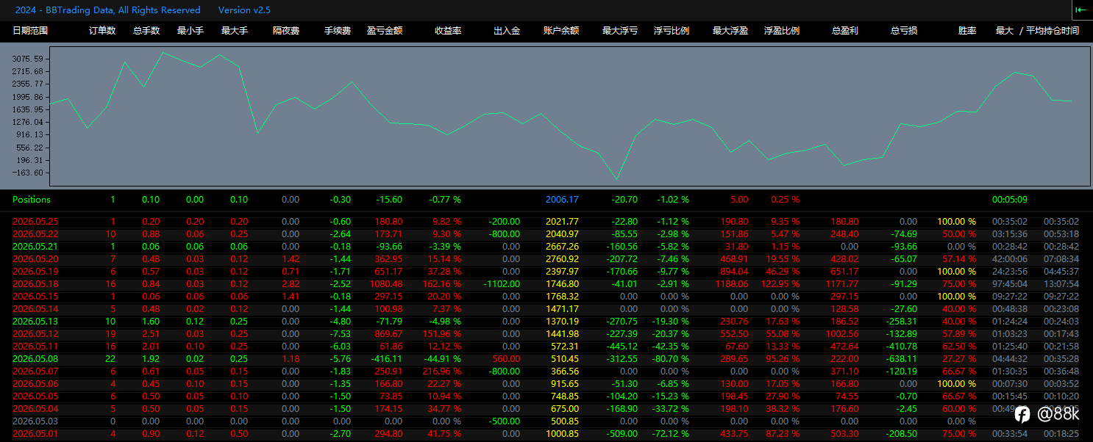The height and width of the screenshot is (442, 1093).
Task: Click the 隔夜费 column header
Action: [286, 31]
